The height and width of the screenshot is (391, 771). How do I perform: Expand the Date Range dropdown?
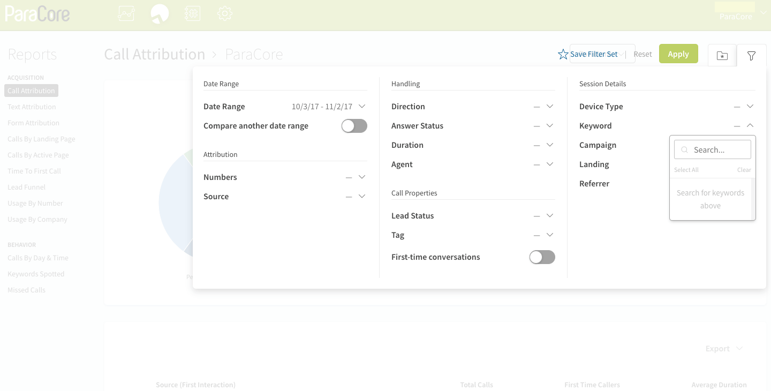pos(362,107)
